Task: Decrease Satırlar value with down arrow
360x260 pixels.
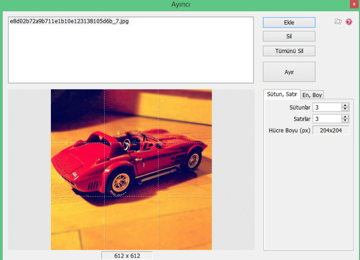Action: pos(345,121)
